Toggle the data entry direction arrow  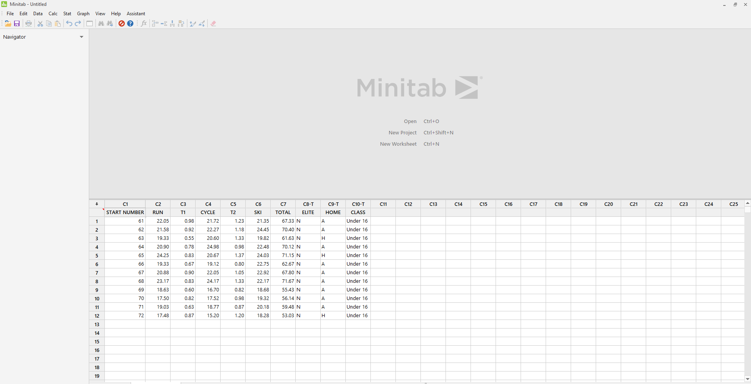pos(96,204)
